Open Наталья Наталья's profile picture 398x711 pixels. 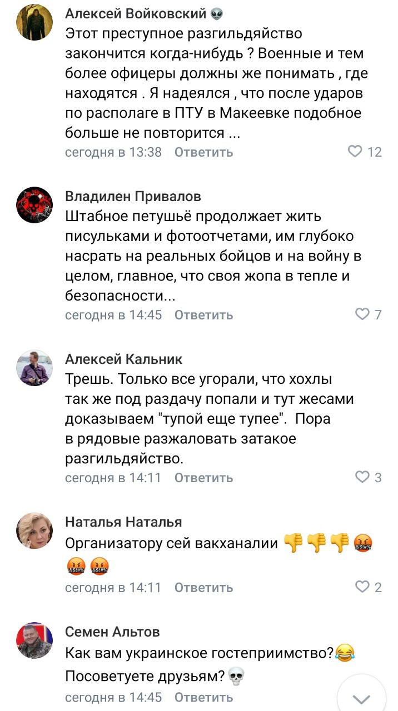click(x=34, y=531)
